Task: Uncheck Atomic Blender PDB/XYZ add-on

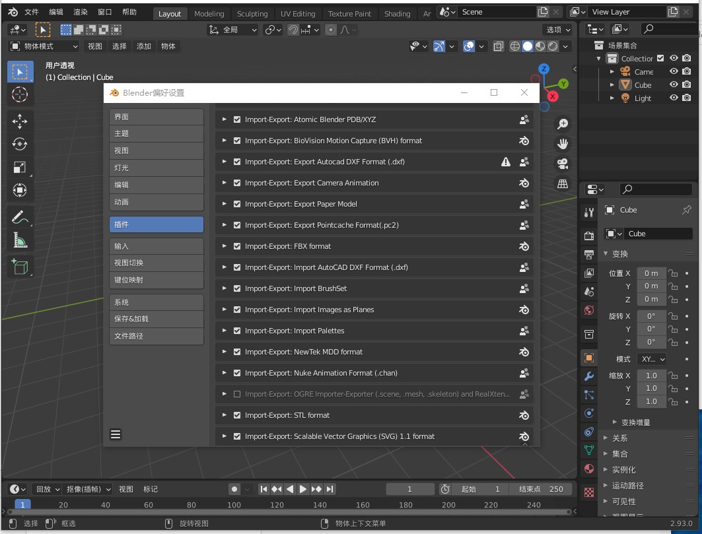Action: pyautogui.click(x=237, y=119)
